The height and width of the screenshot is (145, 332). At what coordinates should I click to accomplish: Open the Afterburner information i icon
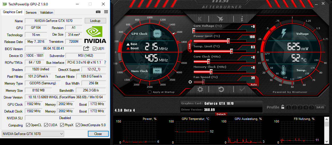[242, 19]
